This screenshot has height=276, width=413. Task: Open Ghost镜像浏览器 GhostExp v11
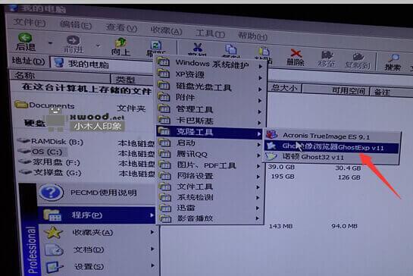point(332,147)
